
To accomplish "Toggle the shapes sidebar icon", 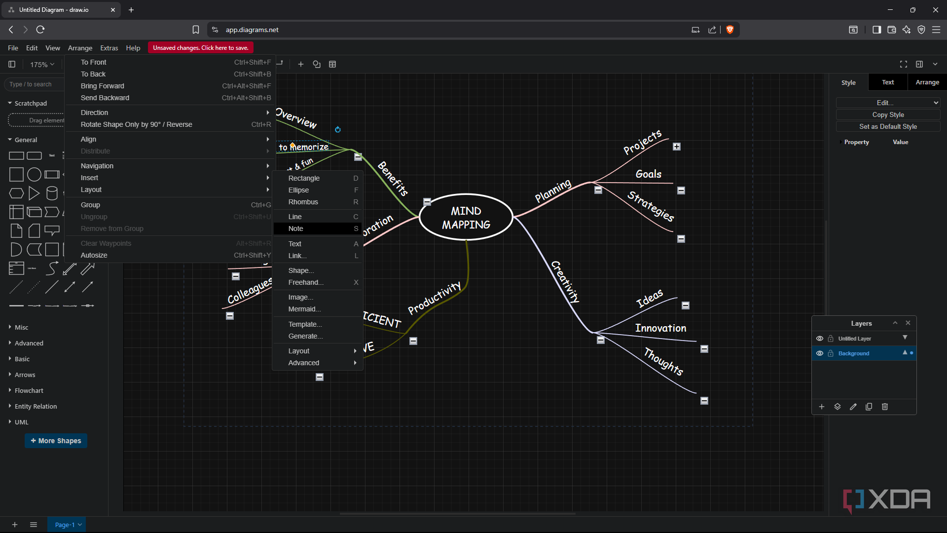I will coord(12,64).
